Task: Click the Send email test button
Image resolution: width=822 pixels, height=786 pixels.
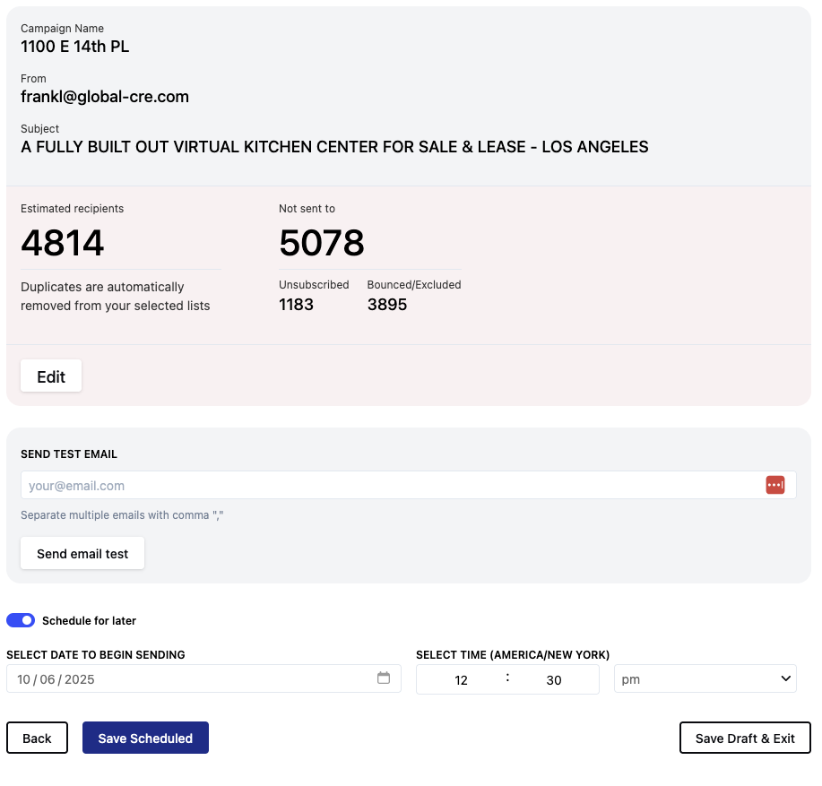Action: point(82,554)
